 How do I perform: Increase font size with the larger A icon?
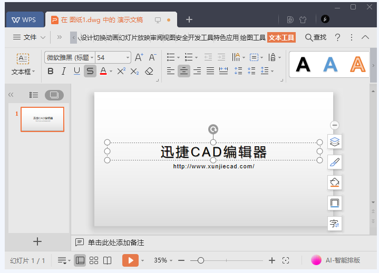coord(139,57)
